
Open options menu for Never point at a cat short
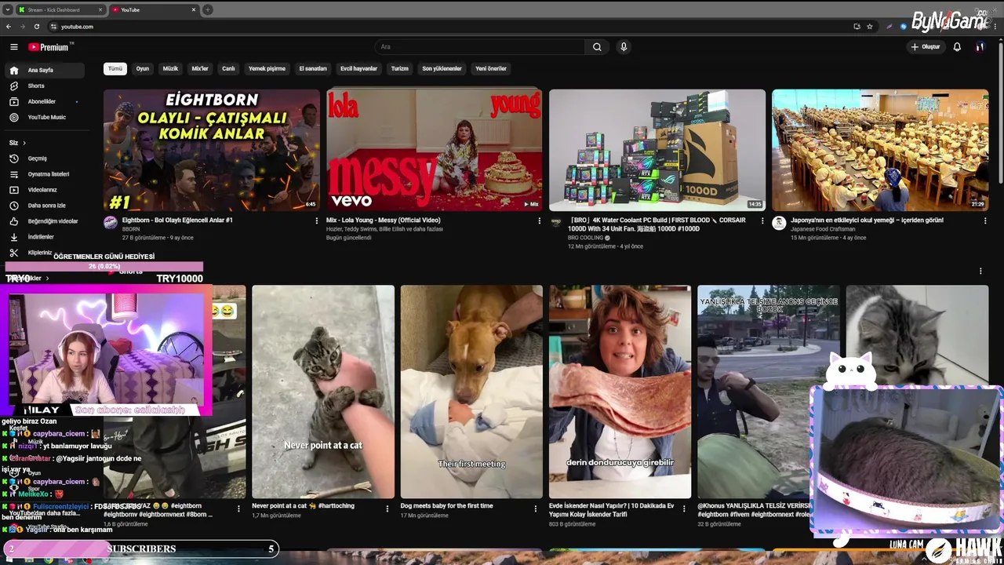click(387, 508)
